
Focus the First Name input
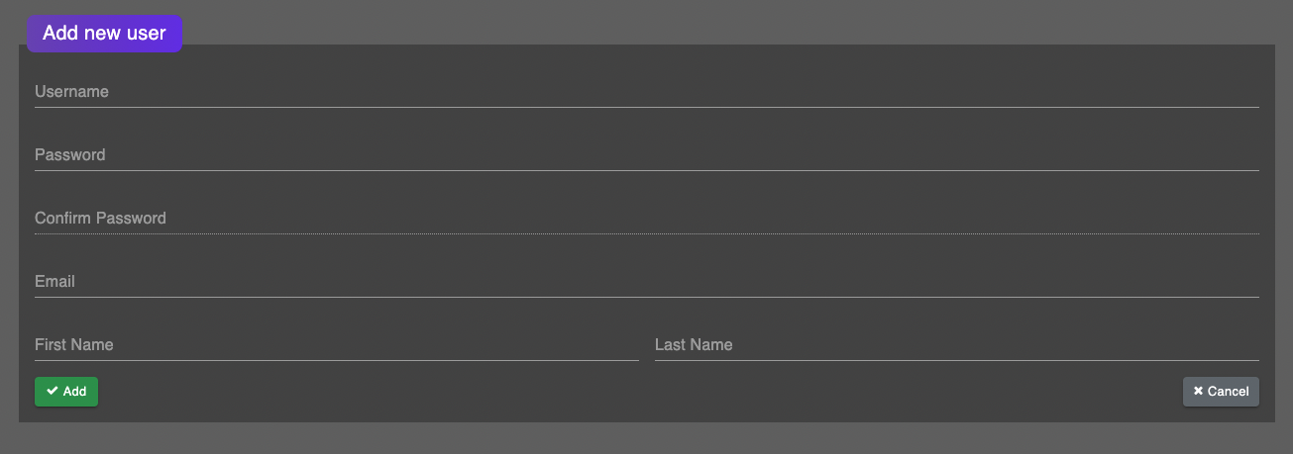pos(337,345)
